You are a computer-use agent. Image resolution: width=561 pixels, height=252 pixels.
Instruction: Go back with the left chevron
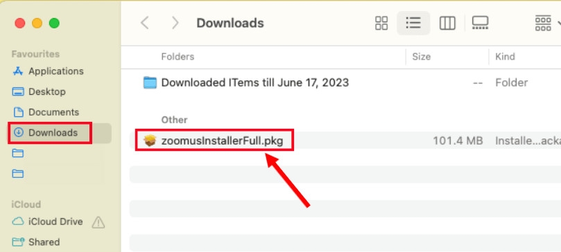pos(144,24)
